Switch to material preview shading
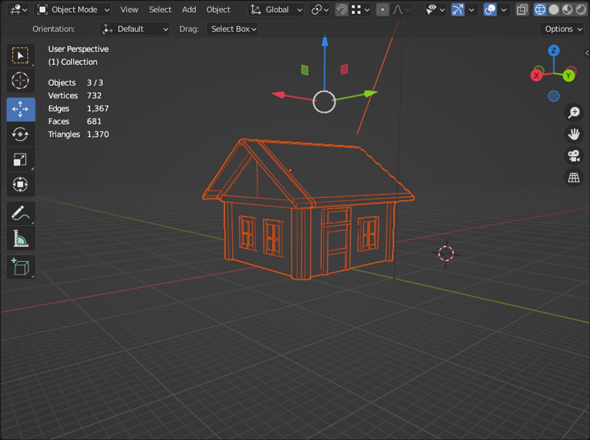The image size is (590, 440). click(567, 9)
